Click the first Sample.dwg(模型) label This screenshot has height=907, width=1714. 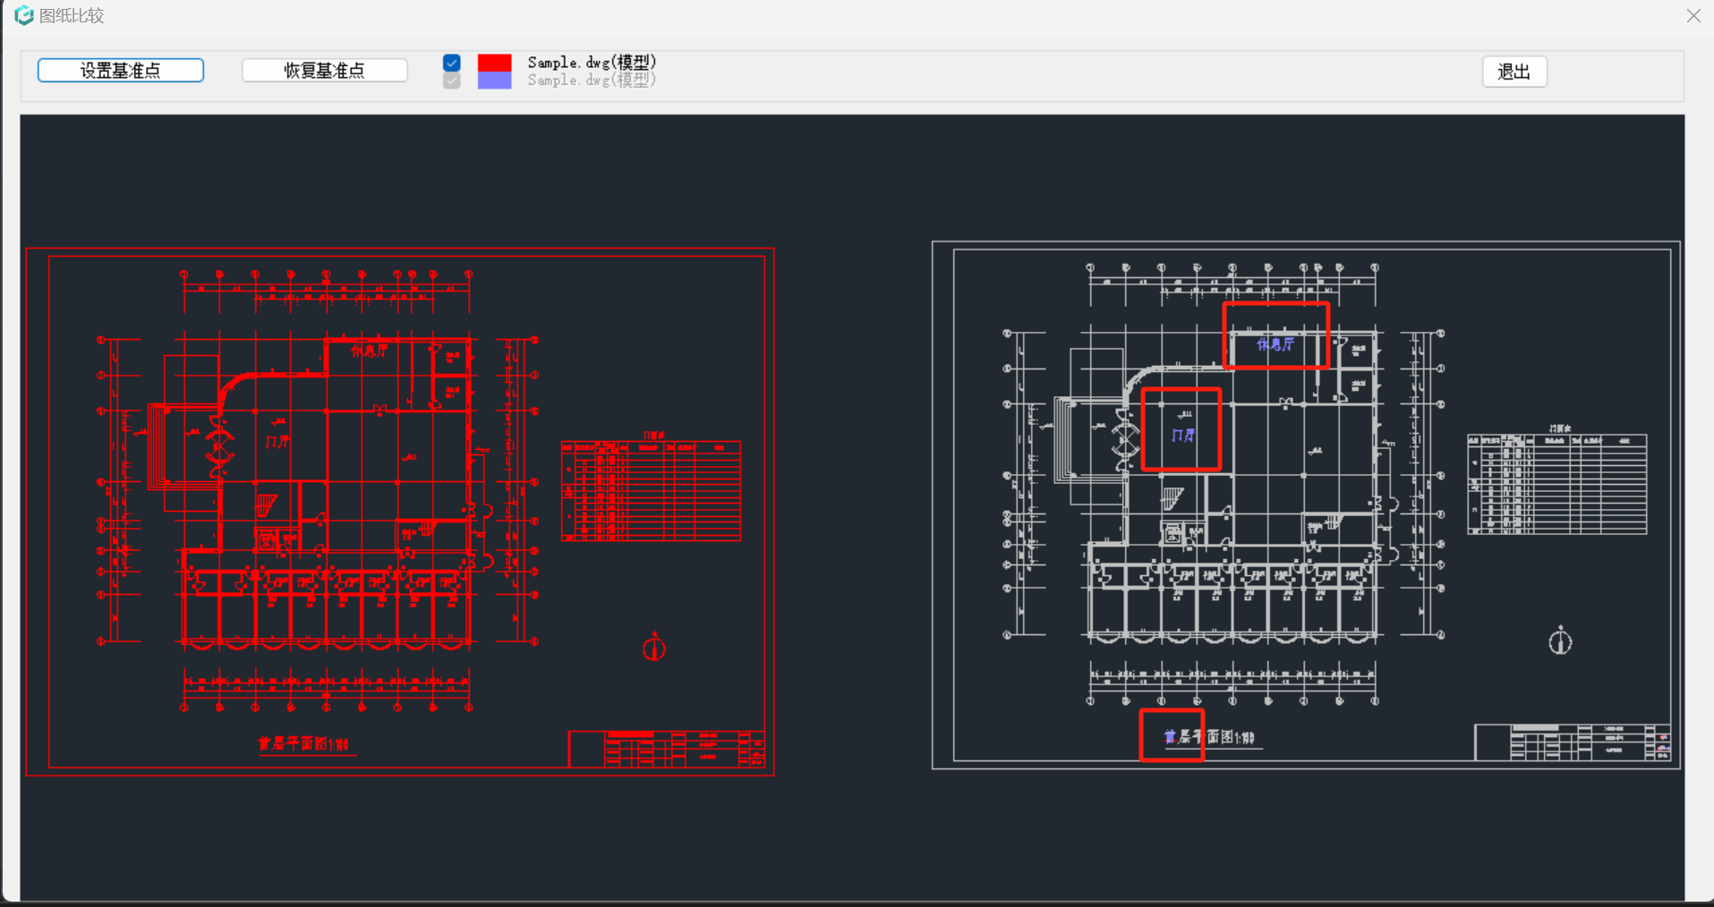tap(592, 62)
